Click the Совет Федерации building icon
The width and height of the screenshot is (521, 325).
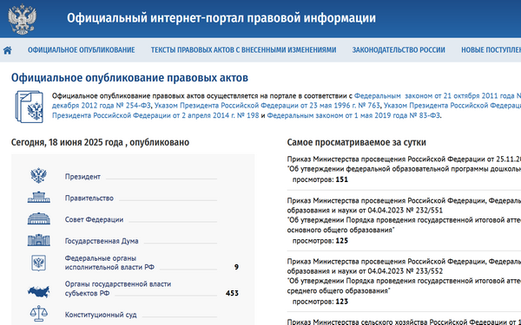click(x=38, y=219)
